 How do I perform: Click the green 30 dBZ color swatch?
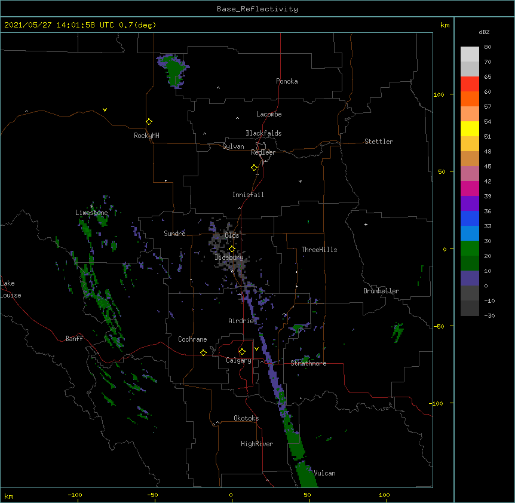(470, 249)
